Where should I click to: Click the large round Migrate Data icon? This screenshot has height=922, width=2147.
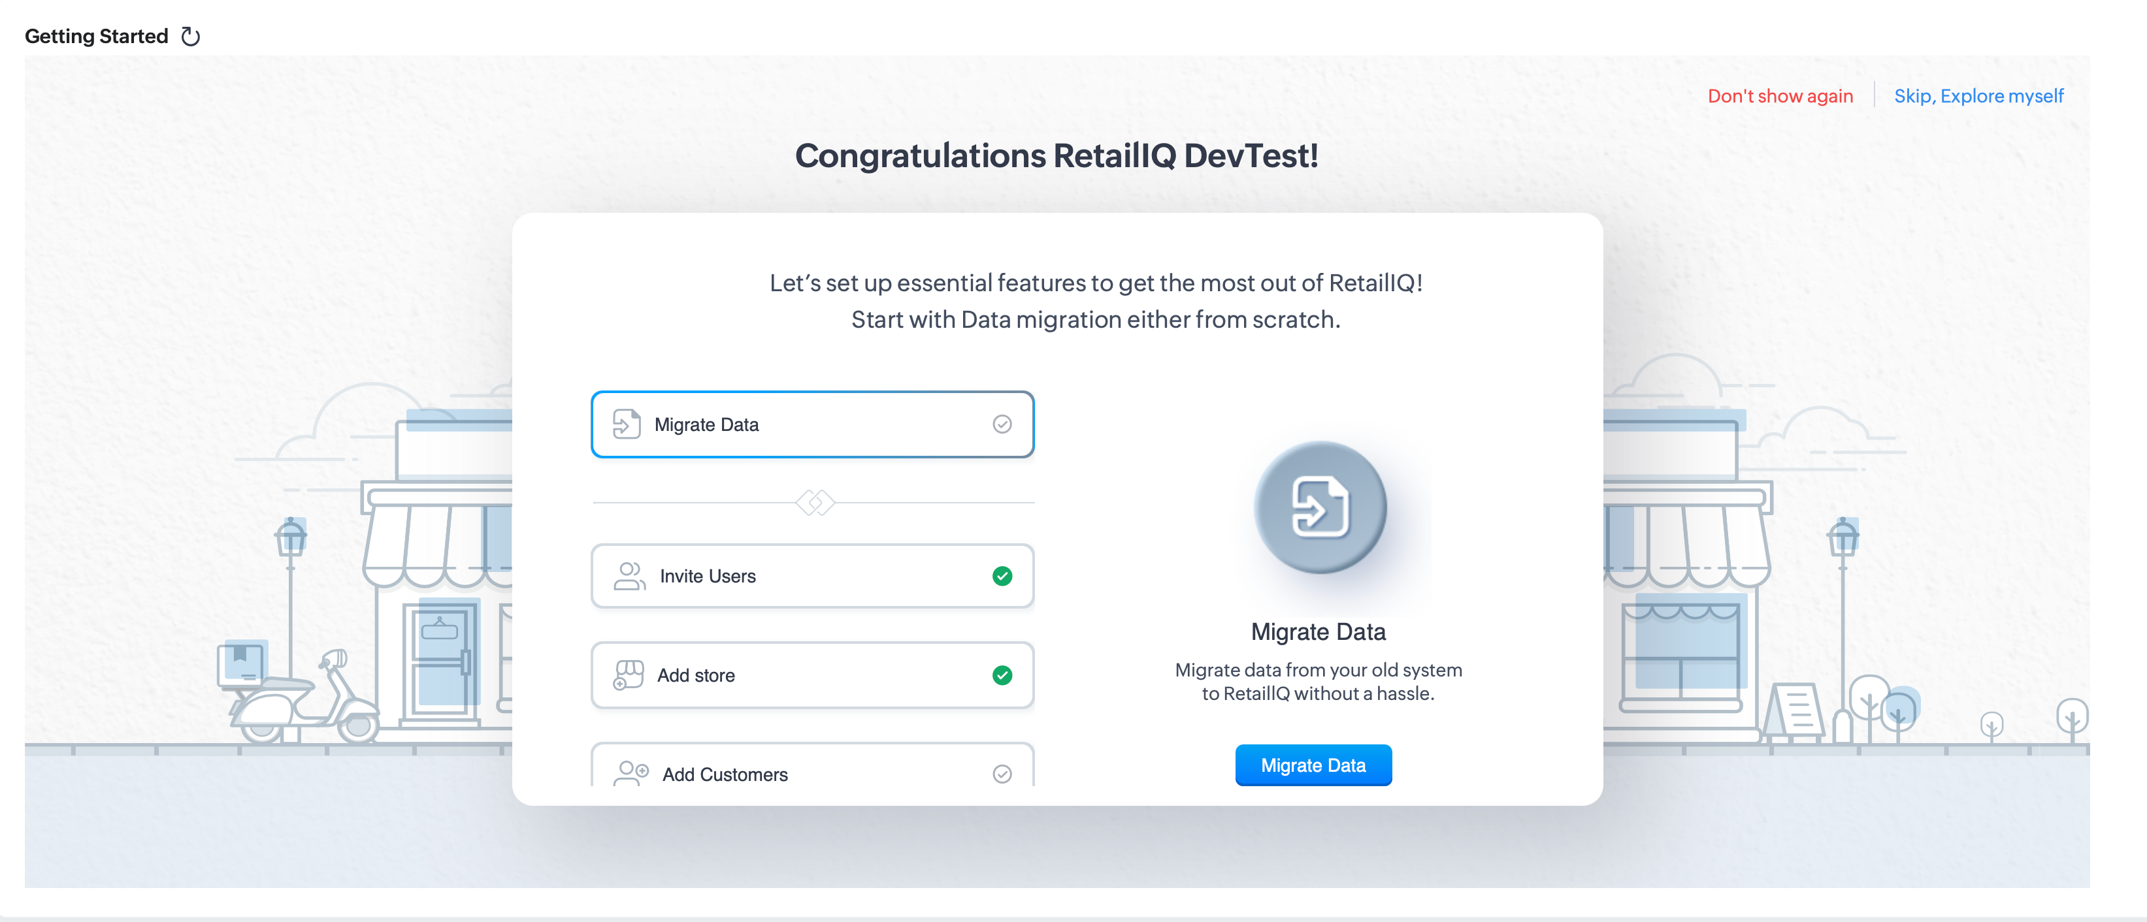point(1320,507)
